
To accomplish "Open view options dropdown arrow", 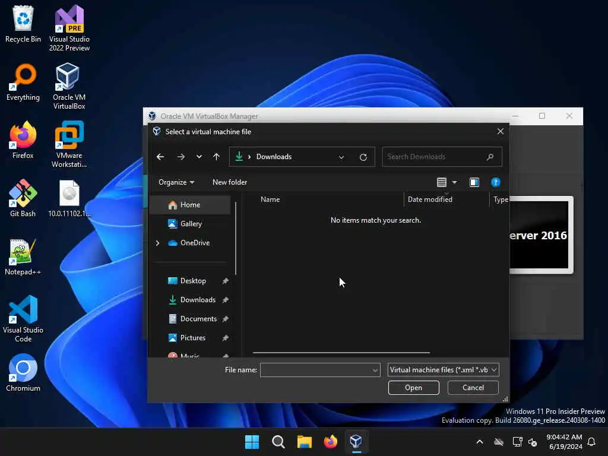I will point(454,182).
